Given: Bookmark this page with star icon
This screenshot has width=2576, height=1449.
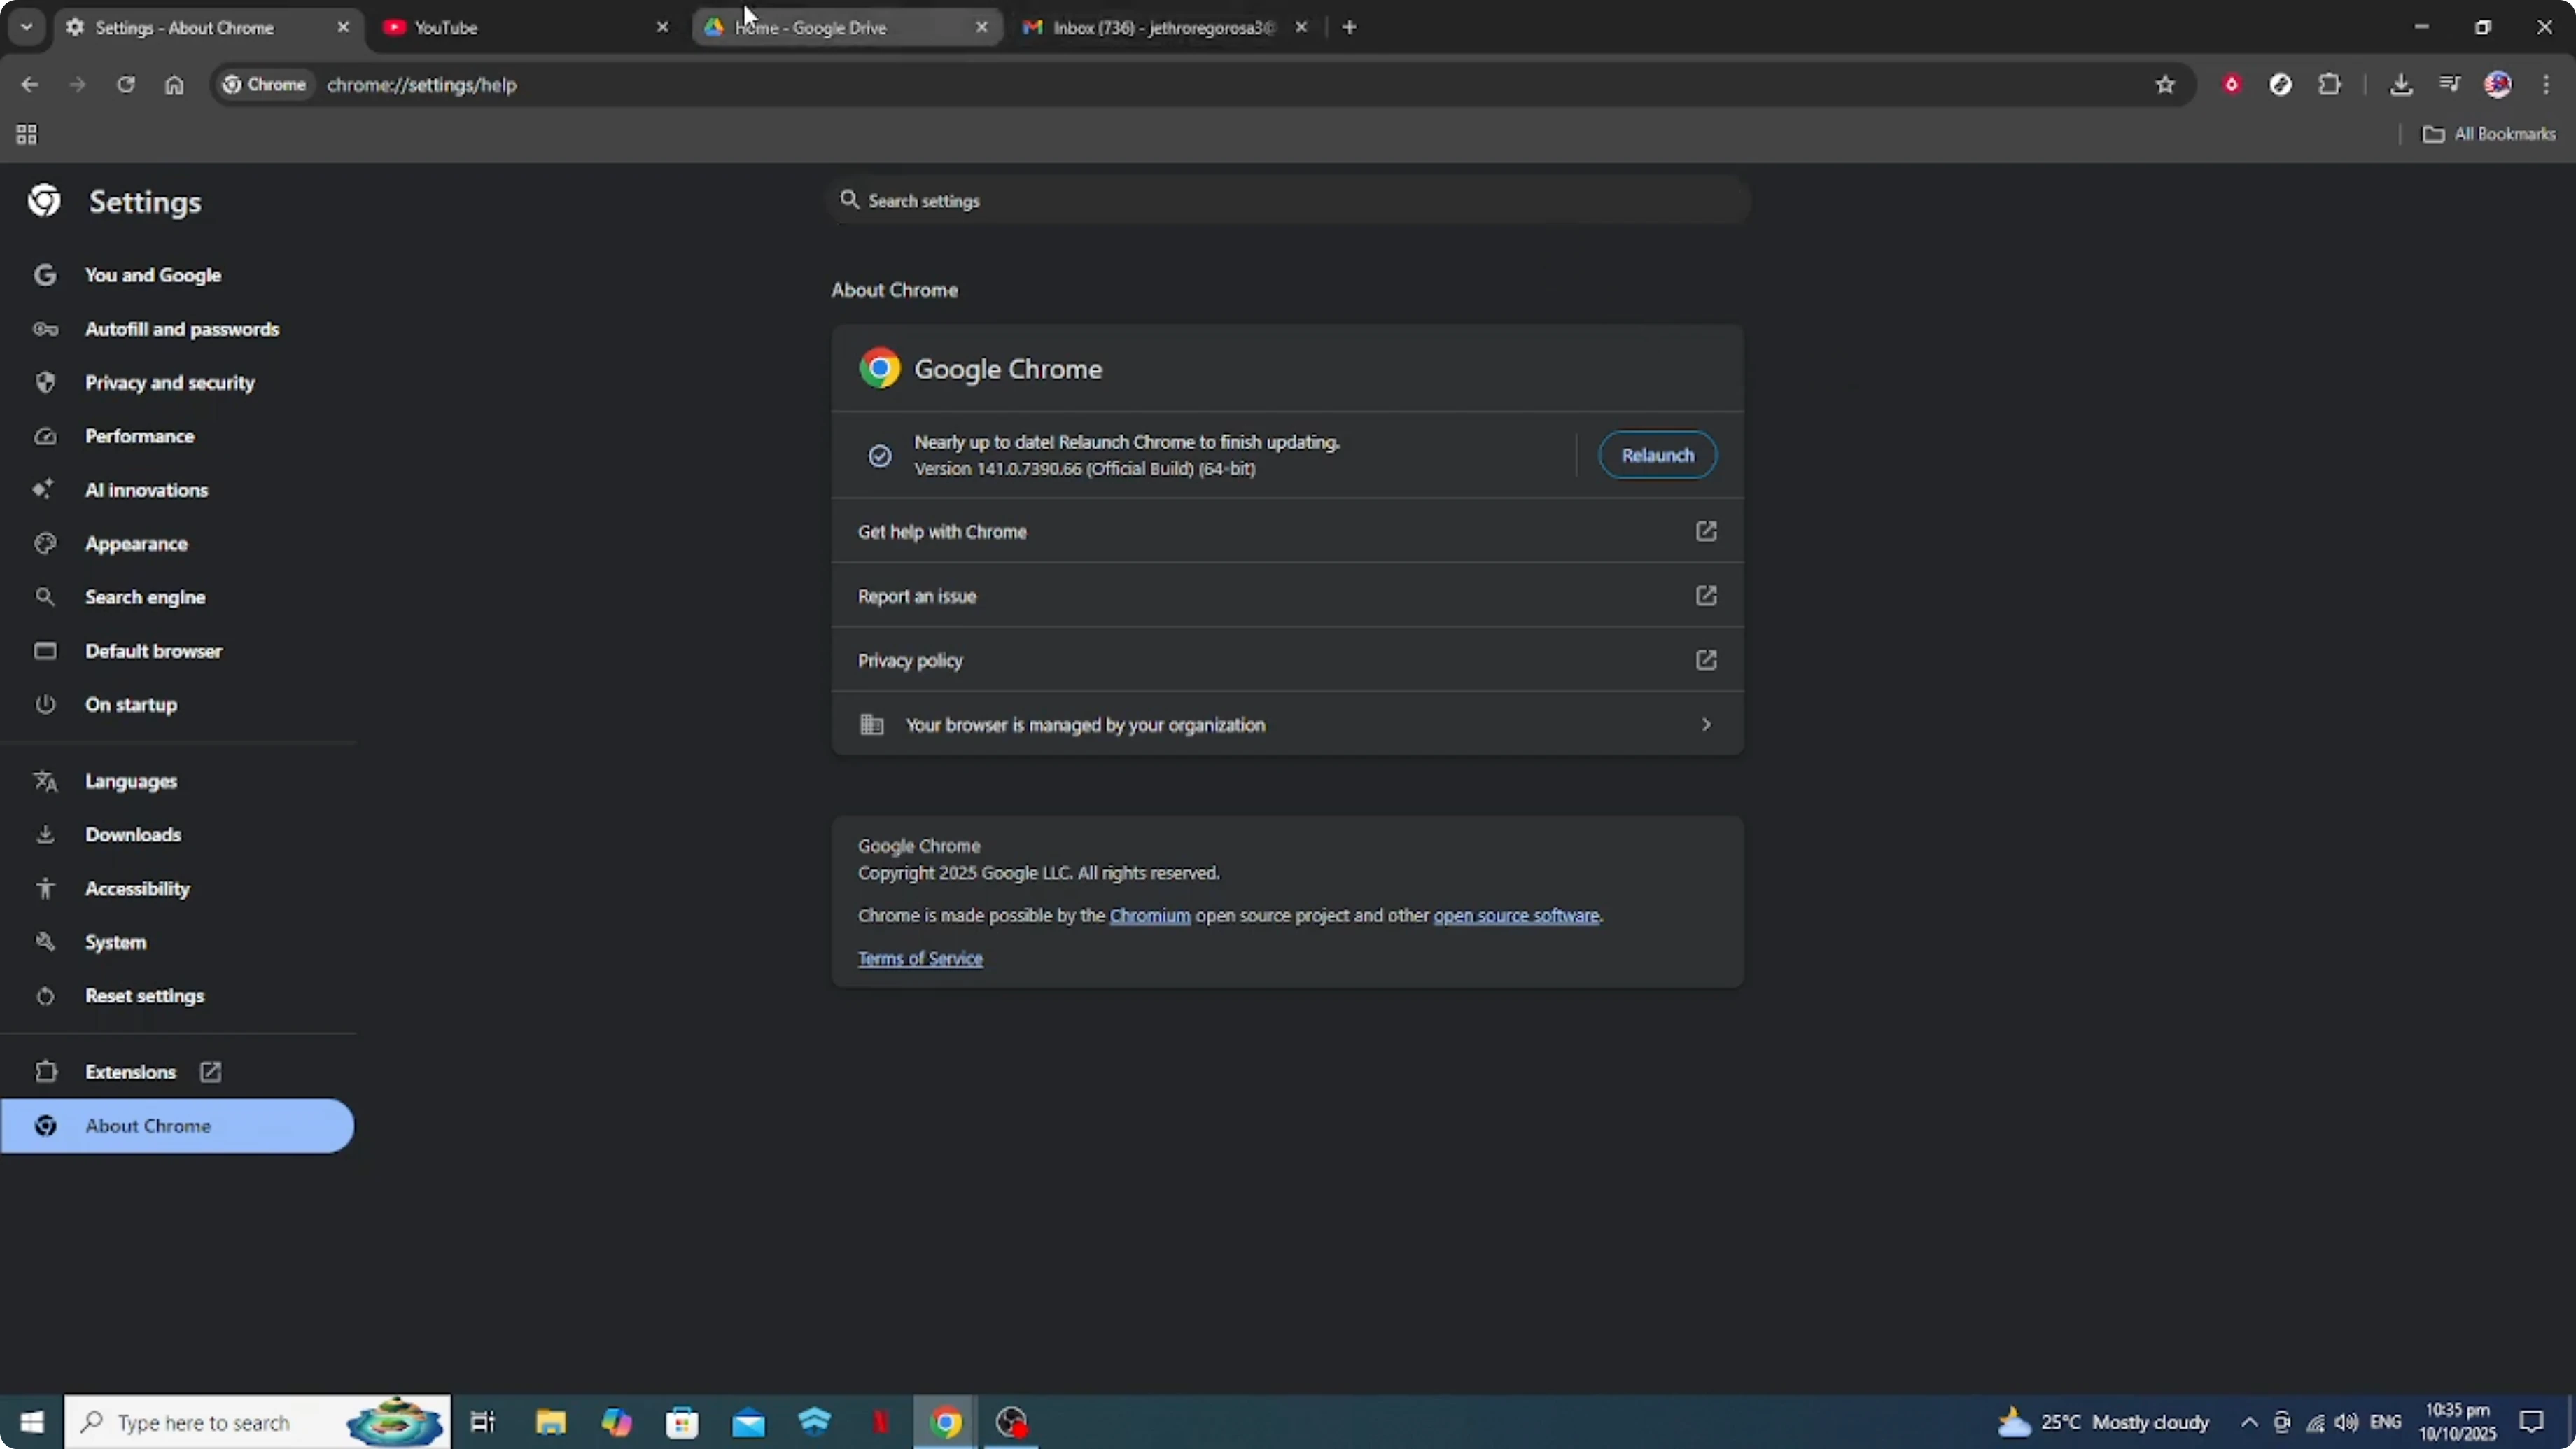Looking at the screenshot, I should pos(2165,85).
